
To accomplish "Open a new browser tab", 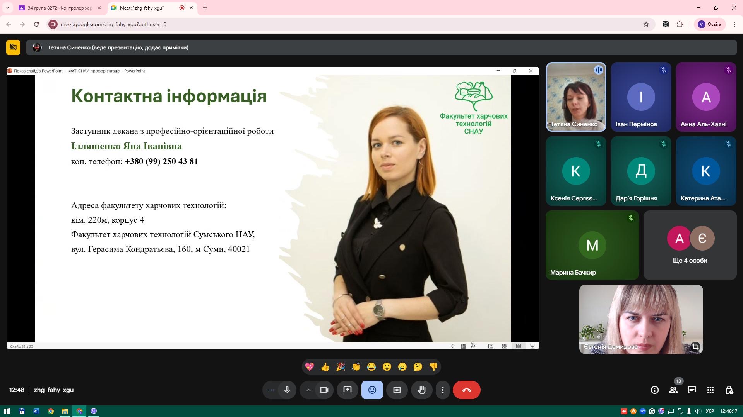I will [205, 8].
